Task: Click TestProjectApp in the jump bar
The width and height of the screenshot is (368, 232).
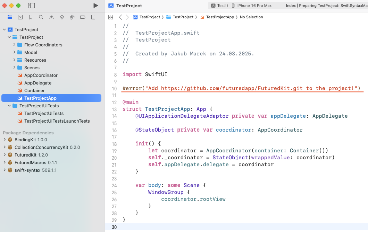Action: (x=220, y=17)
